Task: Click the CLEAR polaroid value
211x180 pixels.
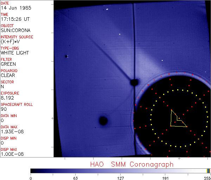Action: coord(8,75)
